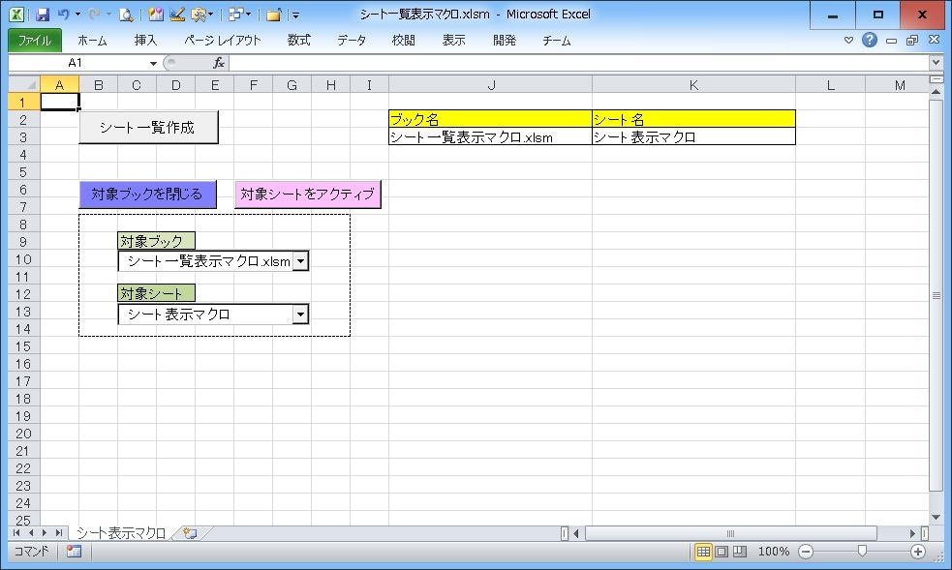Expand the toolbox controls dropdown arrow
This screenshot has height=570, width=952.
pos(211,15)
